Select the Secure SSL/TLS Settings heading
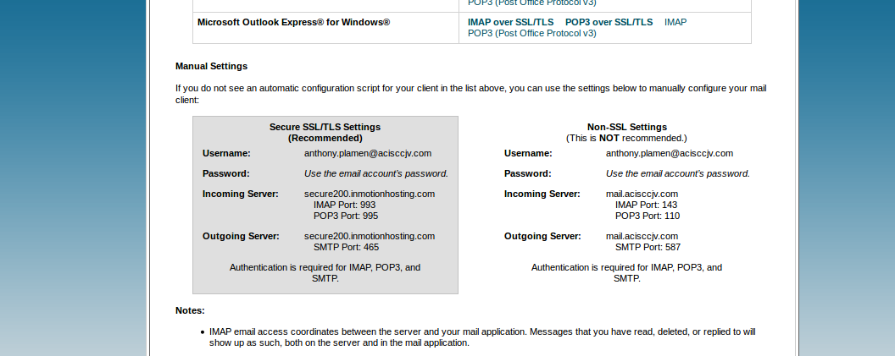This screenshot has height=356, width=895. coord(325,127)
